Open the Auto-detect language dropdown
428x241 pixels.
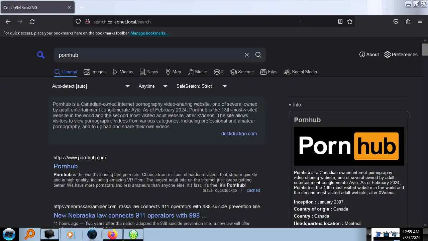pos(91,86)
